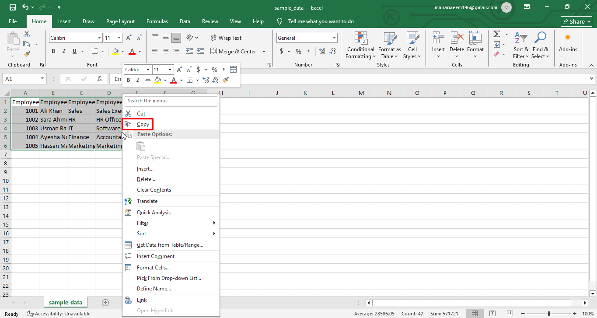Open Find & Select menu
This screenshot has width=597, height=318.
click(541, 45)
